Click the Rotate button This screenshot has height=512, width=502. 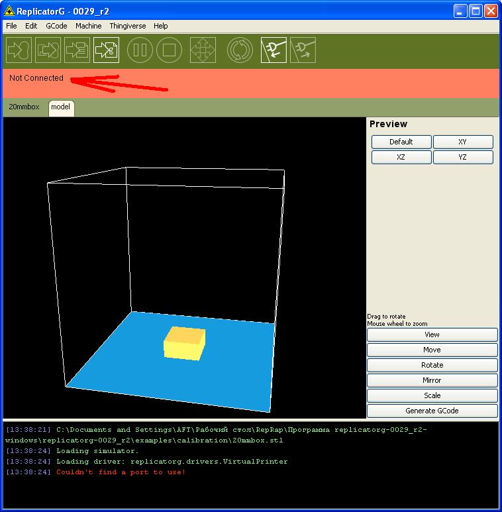[x=432, y=365]
